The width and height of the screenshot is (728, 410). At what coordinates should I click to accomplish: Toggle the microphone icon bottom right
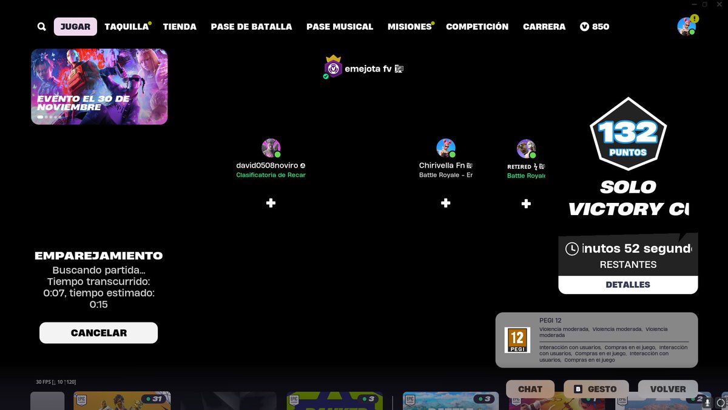pos(707,403)
